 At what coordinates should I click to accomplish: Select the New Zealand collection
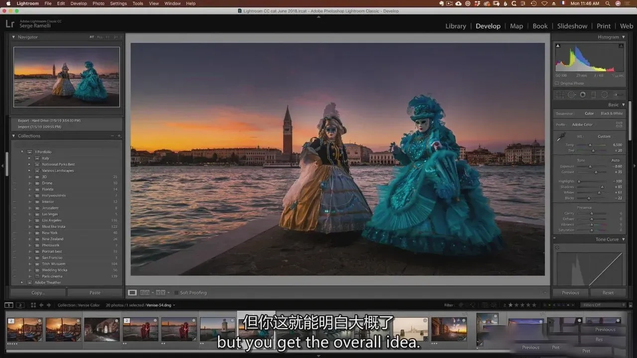(x=53, y=239)
